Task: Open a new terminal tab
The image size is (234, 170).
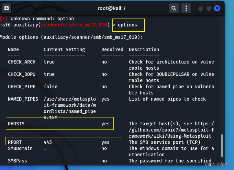Action: 7,8
